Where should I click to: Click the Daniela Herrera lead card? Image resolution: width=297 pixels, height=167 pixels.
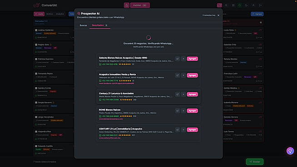point(243,121)
